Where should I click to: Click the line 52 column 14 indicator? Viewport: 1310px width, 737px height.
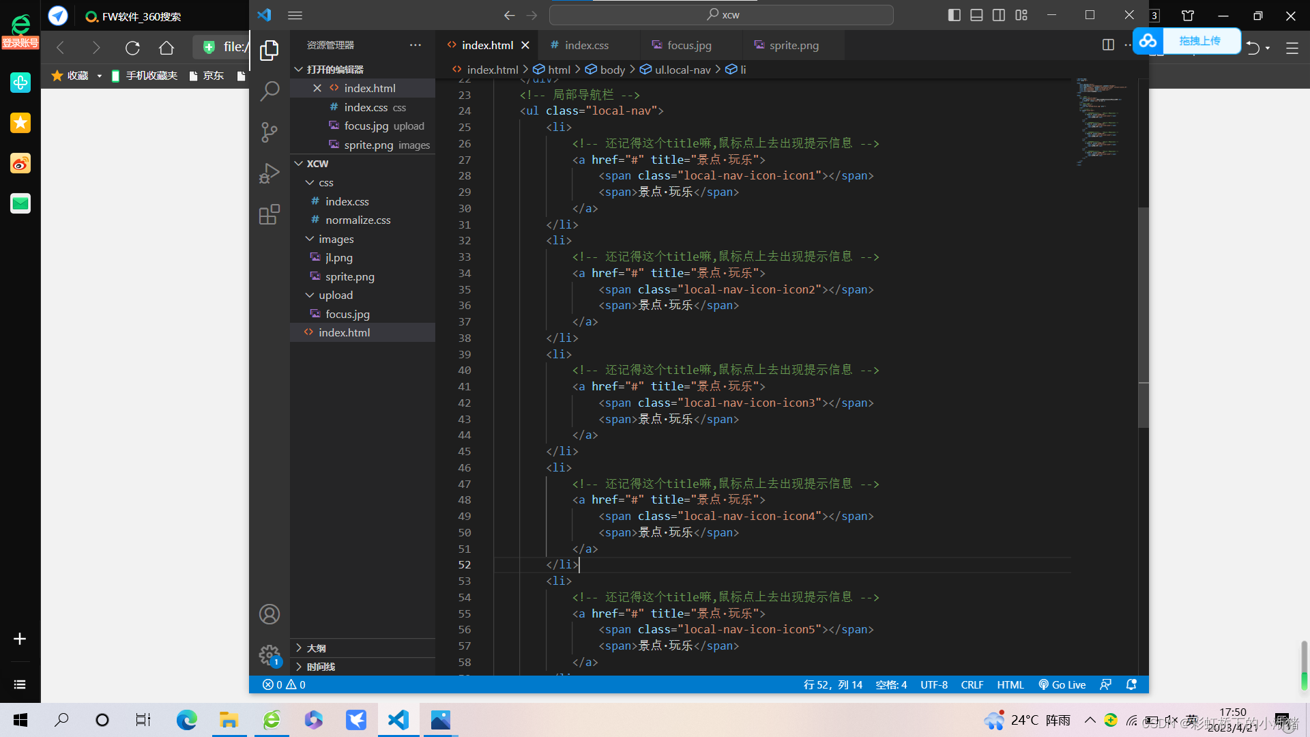coord(832,685)
